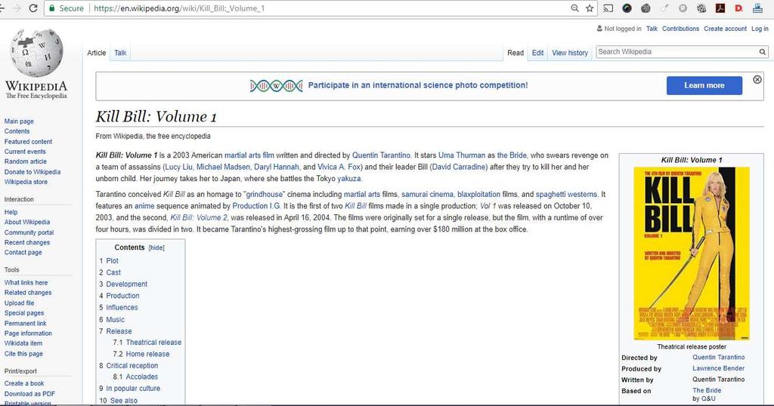This screenshot has width=774, height=406.
Task: Click the Production I.G link
Action: (257, 206)
